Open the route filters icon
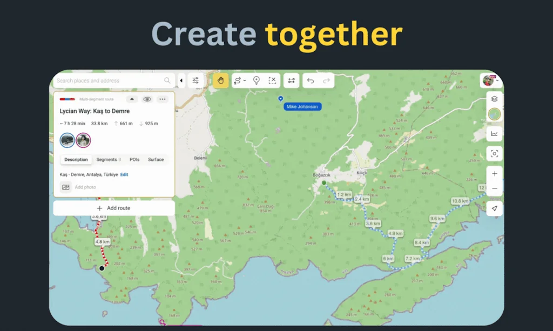This screenshot has height=331, width=553. pos(195,80)
